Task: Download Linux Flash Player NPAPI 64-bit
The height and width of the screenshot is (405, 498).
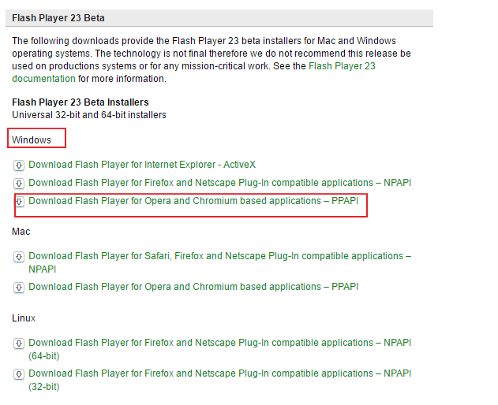Action: 219,343
